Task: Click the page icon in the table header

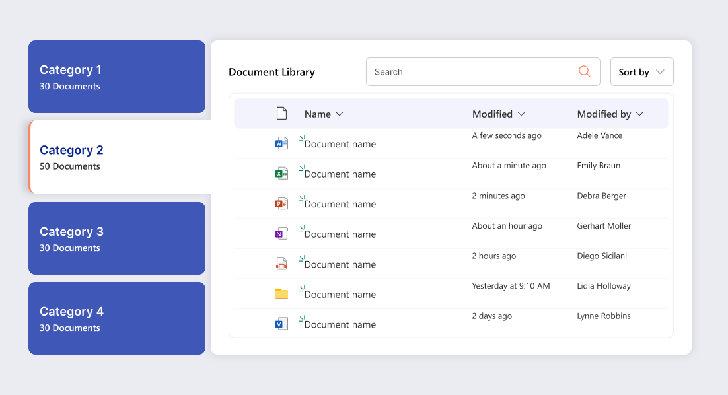Action: pos(281,113)
